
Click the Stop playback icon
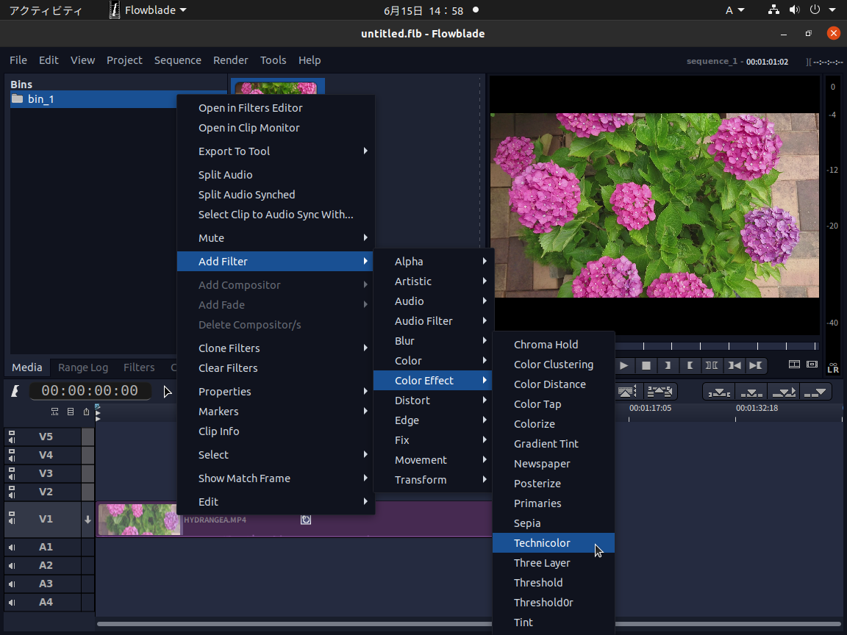647,366
